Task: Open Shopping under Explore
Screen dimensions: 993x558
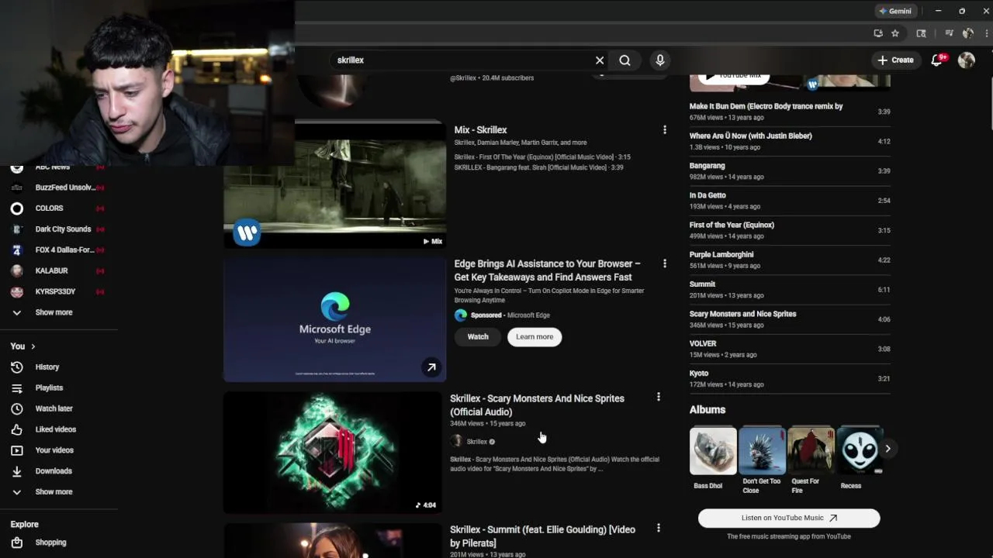Action: click(50, 542)
